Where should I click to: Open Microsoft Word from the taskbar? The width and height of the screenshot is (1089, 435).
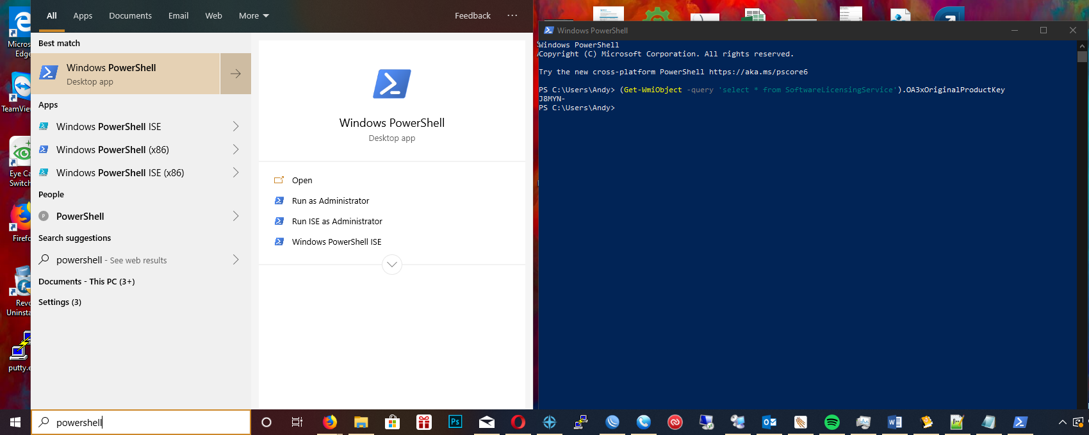(895, 422)
